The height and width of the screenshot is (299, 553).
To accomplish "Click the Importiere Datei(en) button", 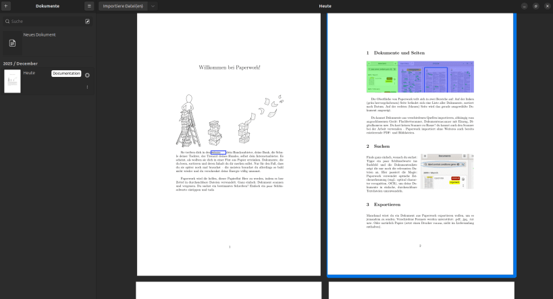I will coord(123,6).
